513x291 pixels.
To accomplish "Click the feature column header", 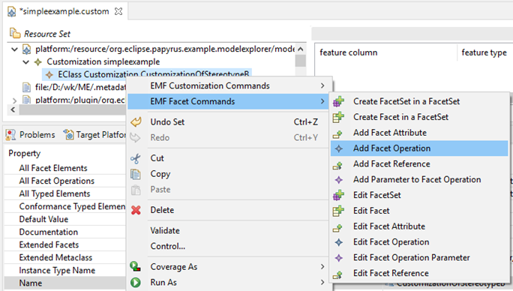I will (349, 52).
